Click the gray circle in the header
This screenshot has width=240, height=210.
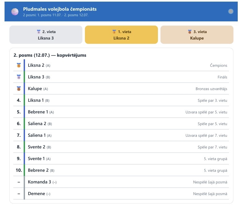click(x=231, y=11)
